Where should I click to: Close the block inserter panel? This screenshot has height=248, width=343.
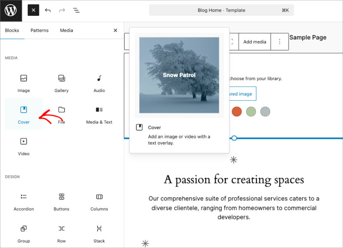click(x=115, y=30)
